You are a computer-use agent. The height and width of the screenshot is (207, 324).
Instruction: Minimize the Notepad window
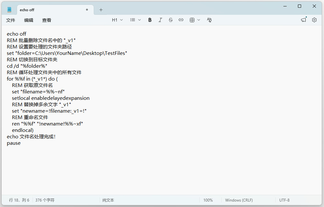click(285, 6)
